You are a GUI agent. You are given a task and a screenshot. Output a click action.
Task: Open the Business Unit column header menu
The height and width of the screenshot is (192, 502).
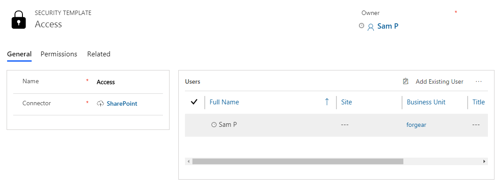tap(426, 102)
